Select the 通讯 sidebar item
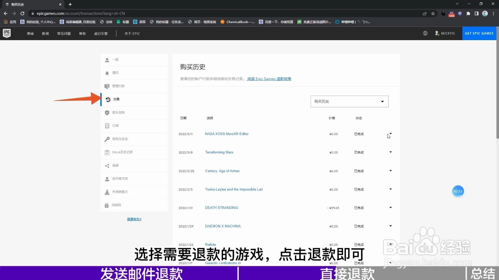 [134, 73]
